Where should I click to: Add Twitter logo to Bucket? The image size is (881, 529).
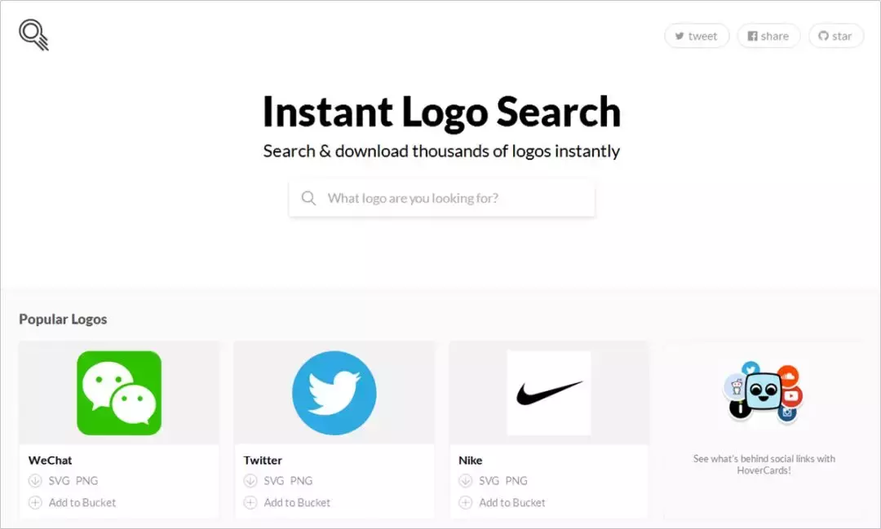click(x=297, y=503)
